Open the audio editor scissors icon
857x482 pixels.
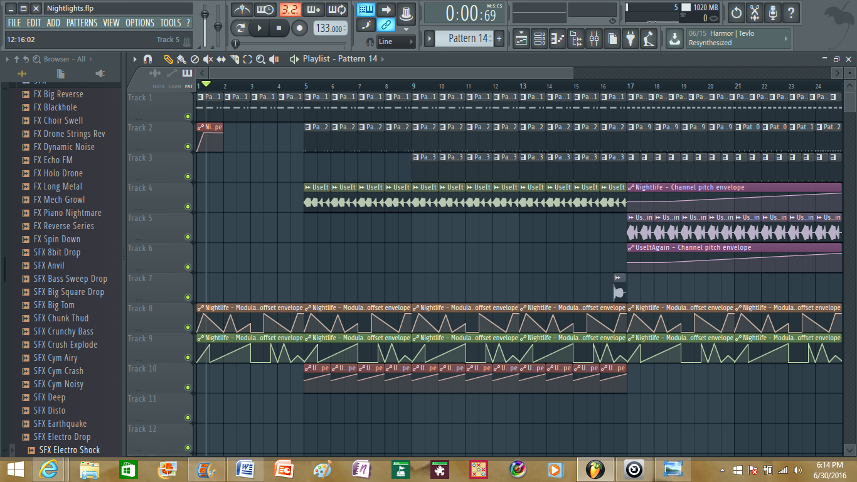click(755, 12)
